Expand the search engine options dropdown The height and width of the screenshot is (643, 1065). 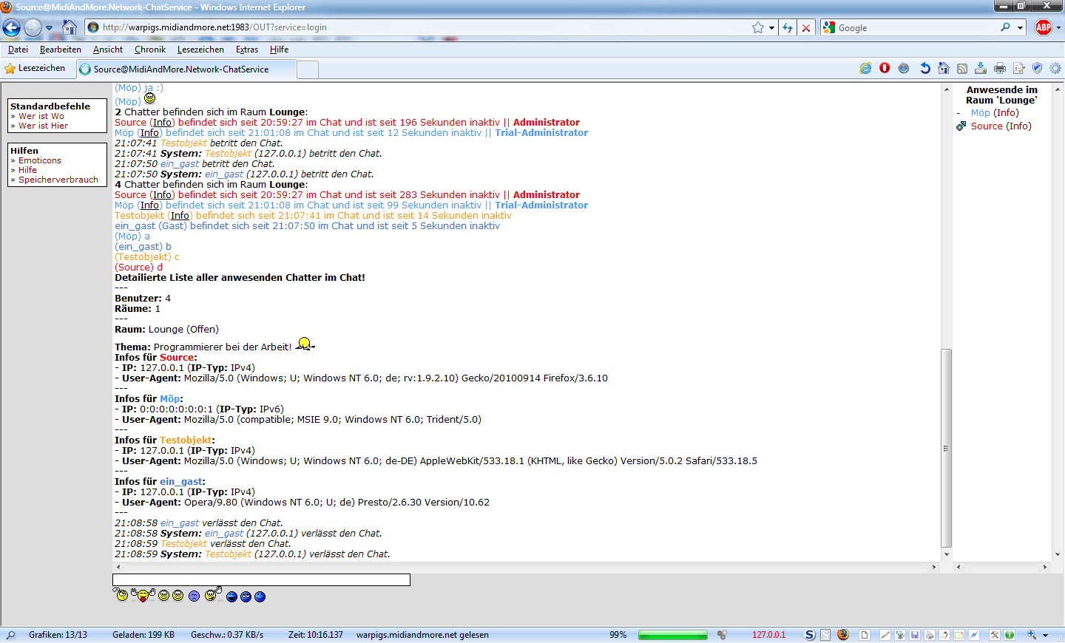pyautogui.click(x=1020, y=27)
